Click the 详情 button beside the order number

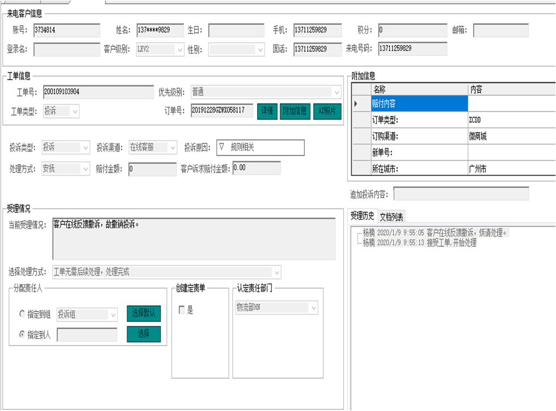tap(266, 111)
